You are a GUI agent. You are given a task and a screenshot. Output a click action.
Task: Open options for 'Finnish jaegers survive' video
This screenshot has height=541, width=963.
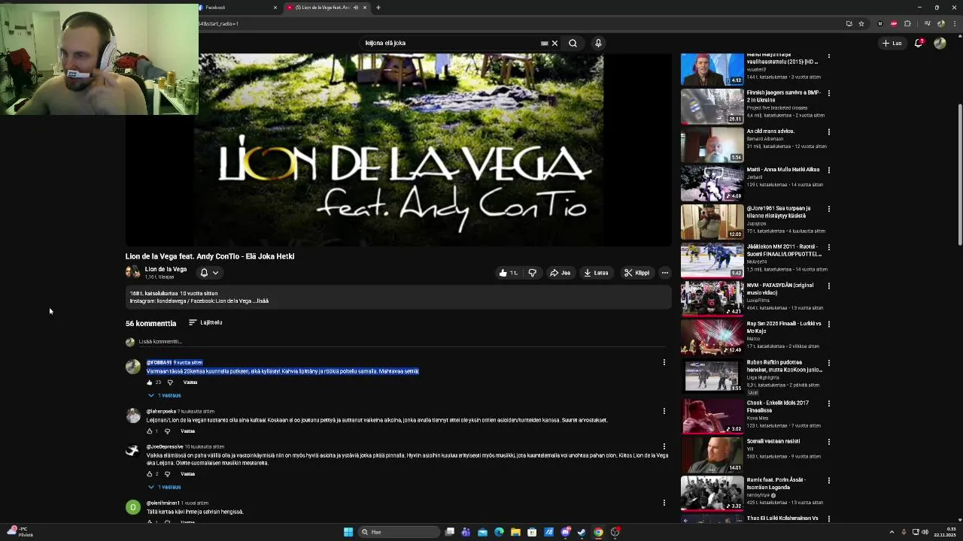coord(828,93)
